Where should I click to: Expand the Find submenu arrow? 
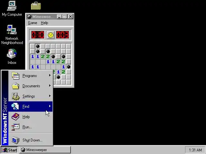(50, 106)
